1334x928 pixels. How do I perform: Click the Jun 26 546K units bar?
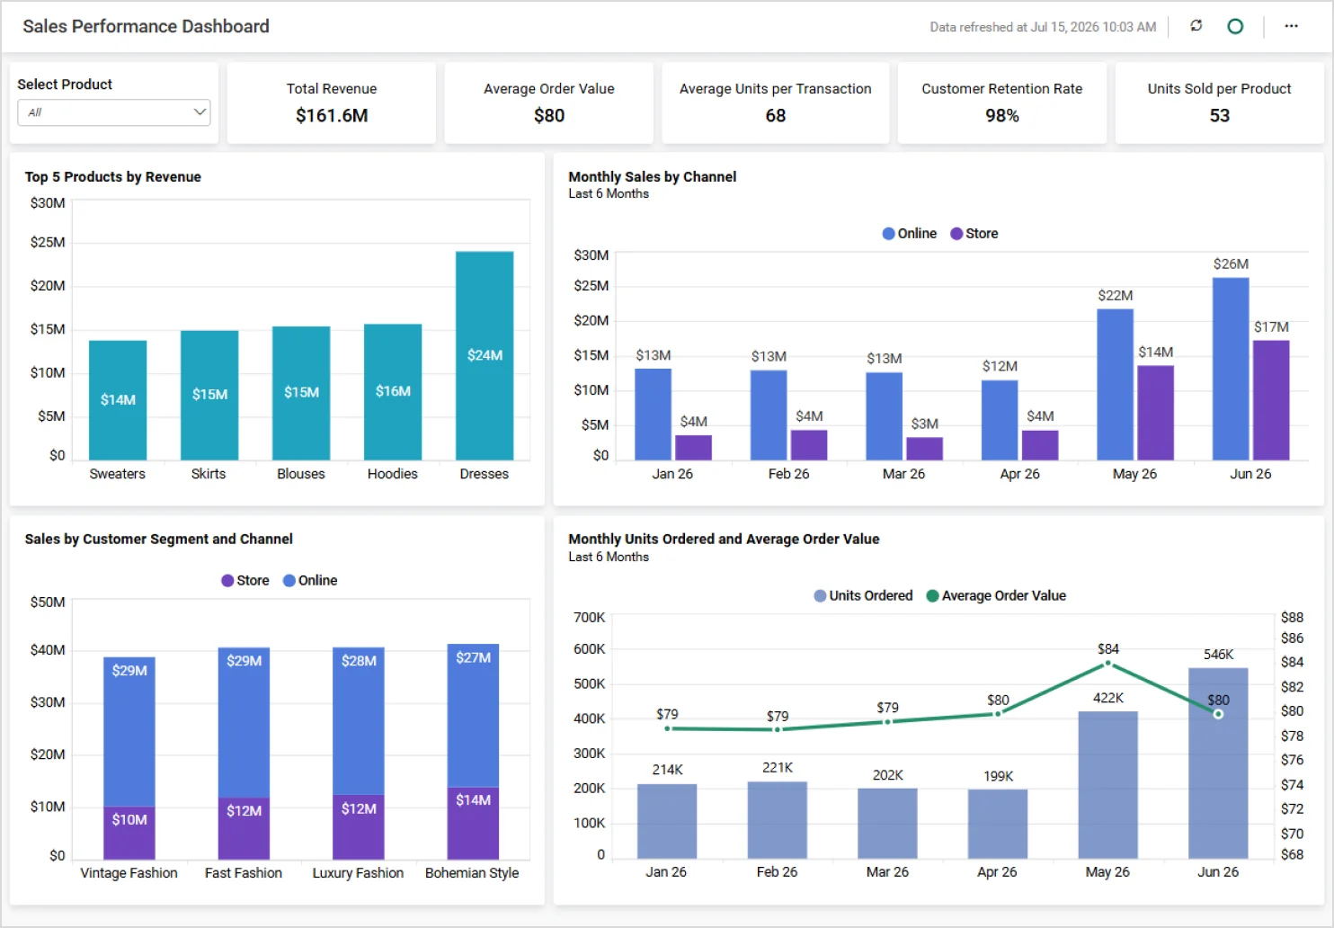click(x=1218, y=763)
